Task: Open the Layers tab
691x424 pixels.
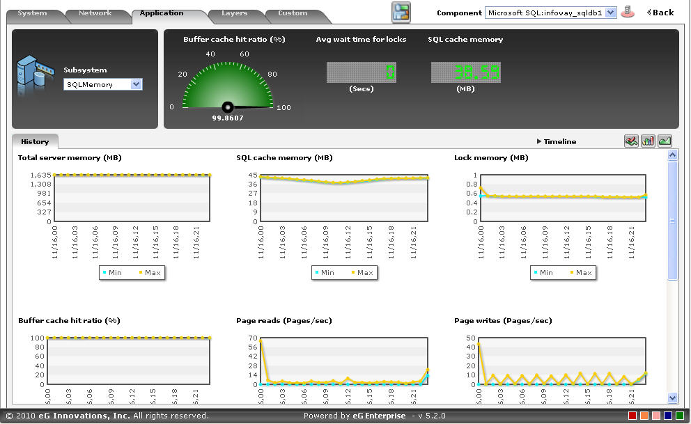Action: pos(235,13)
